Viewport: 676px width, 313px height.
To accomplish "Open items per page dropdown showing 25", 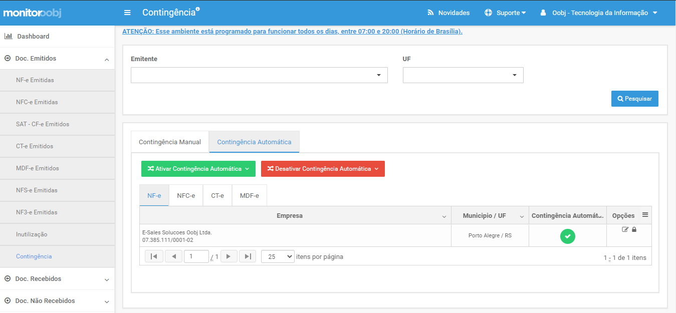I will 278,256.
